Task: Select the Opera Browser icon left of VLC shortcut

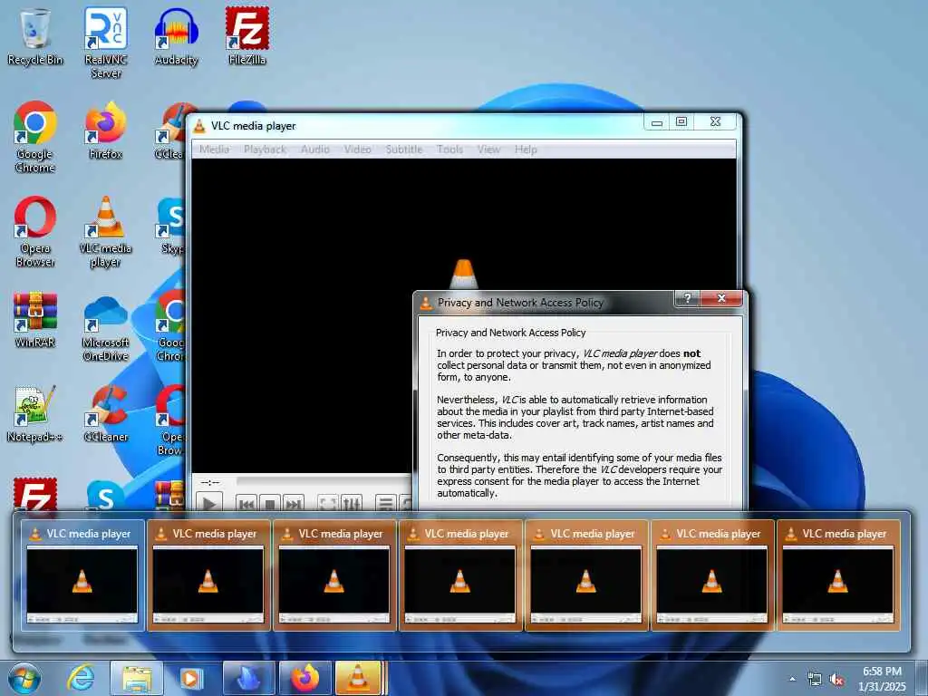Action: (x=35, y=231)
